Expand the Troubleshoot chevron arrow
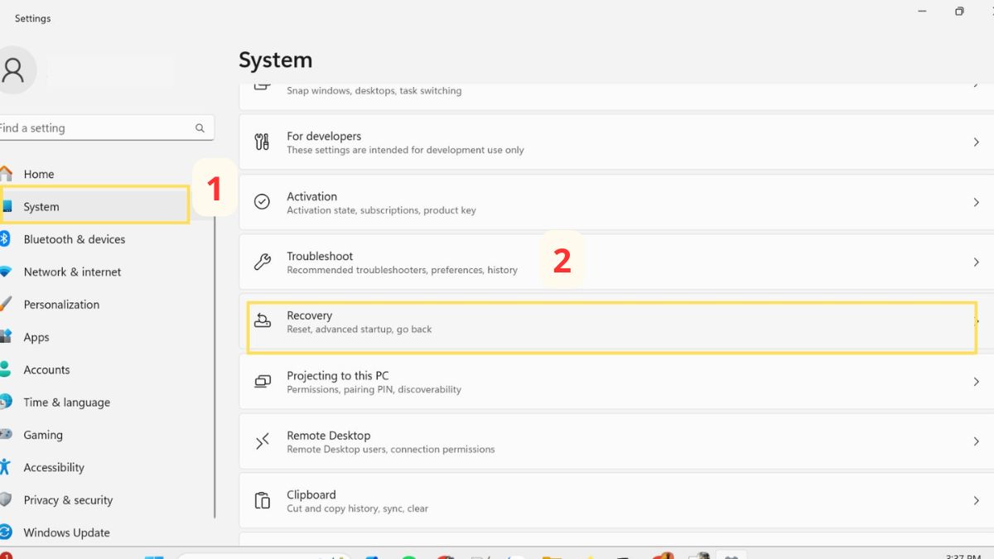 click(976, 262)
